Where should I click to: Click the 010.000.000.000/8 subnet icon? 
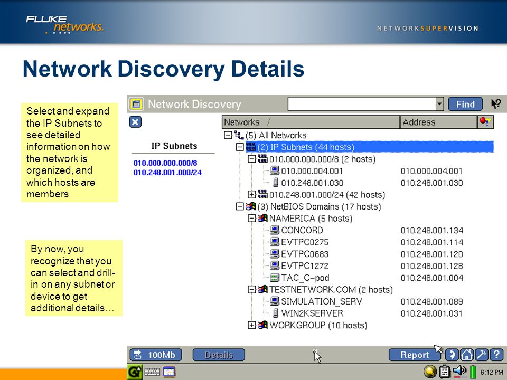point(262,159)
